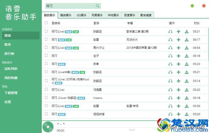This screenshot has height=133, width=209.
Task: Click the vertical scrollbar of results list
Action: click(208, 44)
